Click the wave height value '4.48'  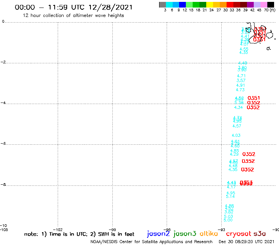[x=233, y=166]
